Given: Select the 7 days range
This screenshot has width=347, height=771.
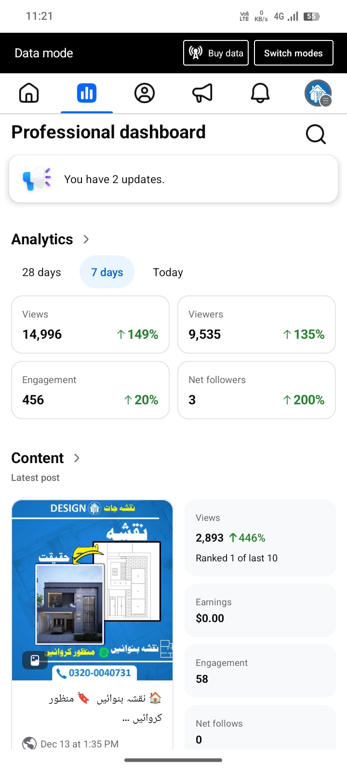Looking at the screenshot, I should tap(107, 272).
